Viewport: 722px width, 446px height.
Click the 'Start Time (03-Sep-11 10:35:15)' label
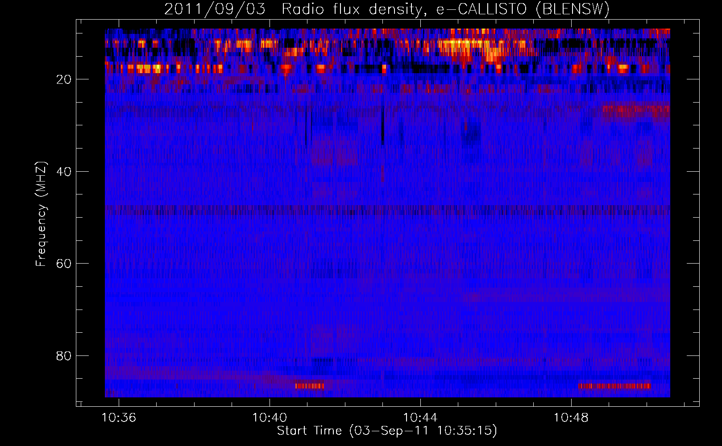pyautogui.click(x=387, y=431)
